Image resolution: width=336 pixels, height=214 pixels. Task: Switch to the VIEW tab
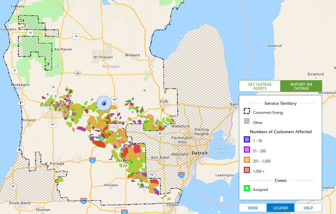pyautogui.click(x=252, y=208)
